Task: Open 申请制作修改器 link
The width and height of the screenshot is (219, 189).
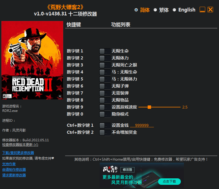Action: pos(14,170)
